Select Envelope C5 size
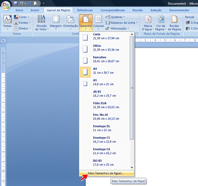198x186 pixels. coord(105,140)
